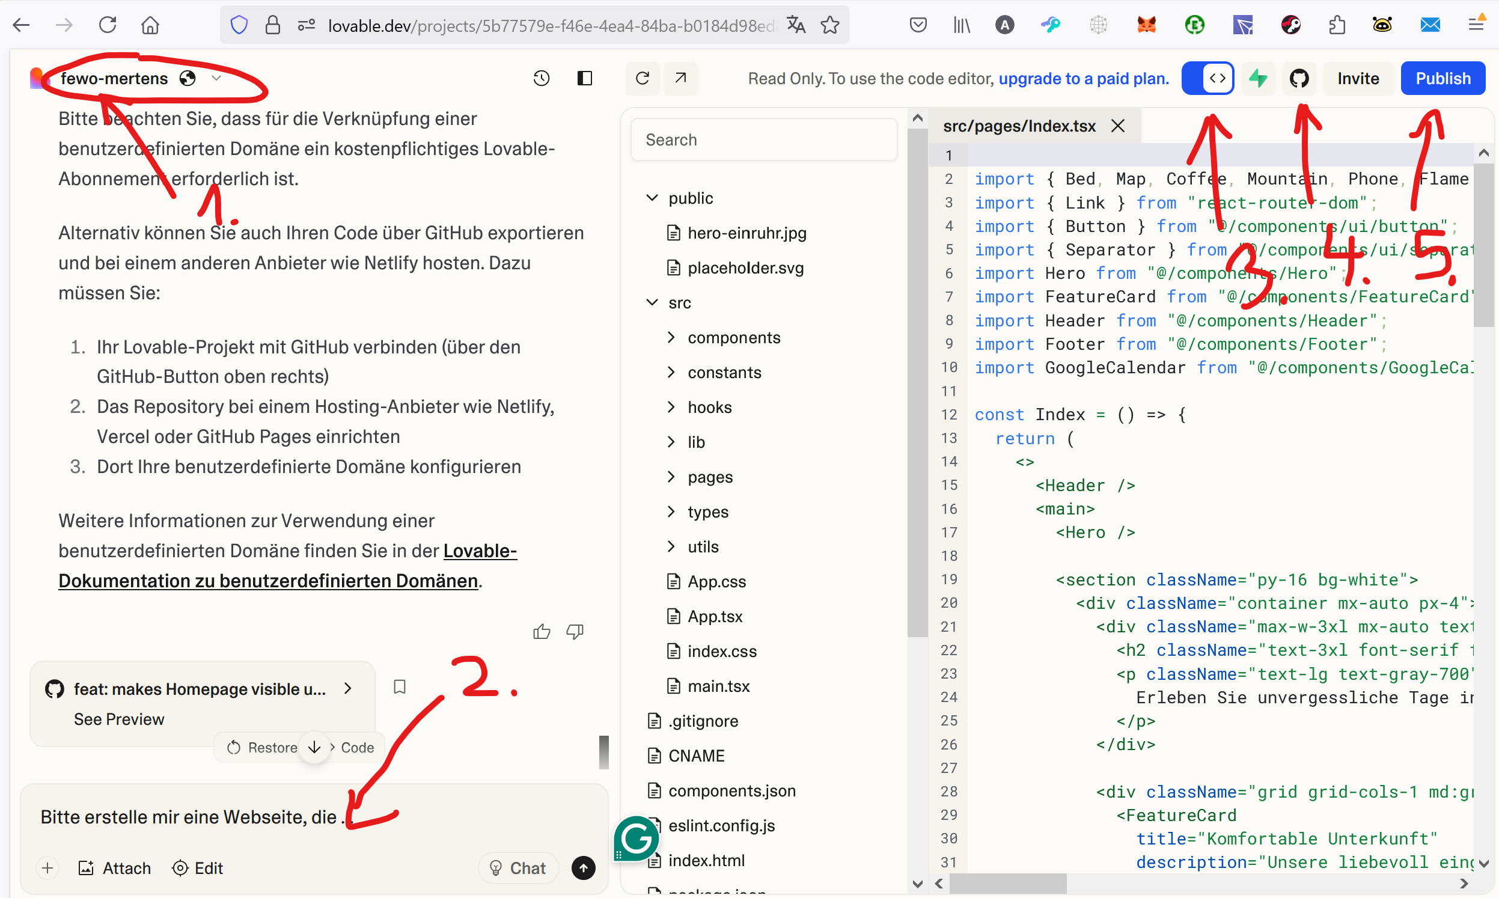Follow upgrade to a paid plan link
This screenshot has width=1499, height=898.
click(x=1084, y=79)
